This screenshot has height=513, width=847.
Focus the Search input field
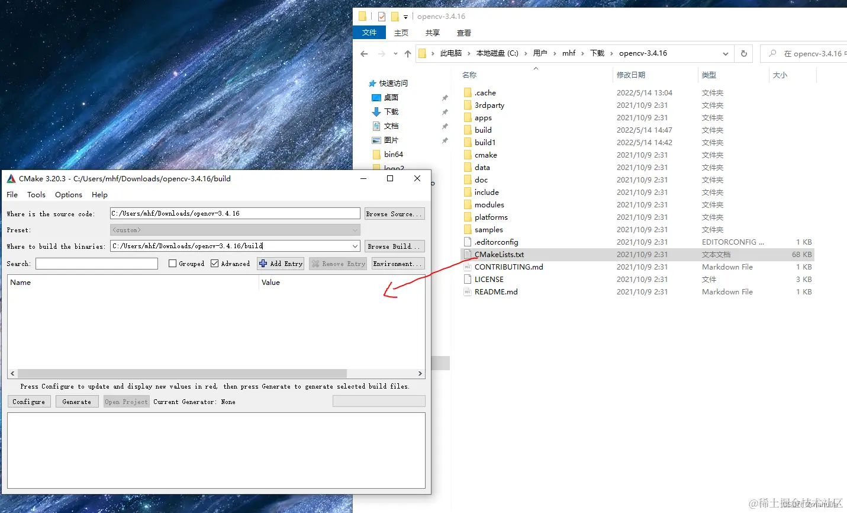[x=96, y=264]
